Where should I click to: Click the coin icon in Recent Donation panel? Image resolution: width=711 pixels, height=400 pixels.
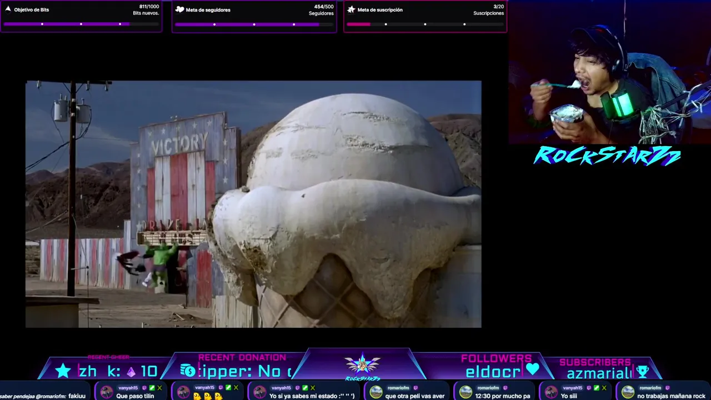(187, 371)
